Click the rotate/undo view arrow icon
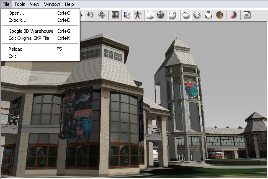The image size is (268, 179). [x=90, y=15]
